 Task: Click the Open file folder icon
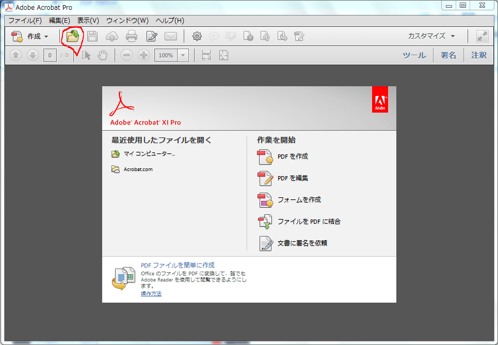click(73, 36)
